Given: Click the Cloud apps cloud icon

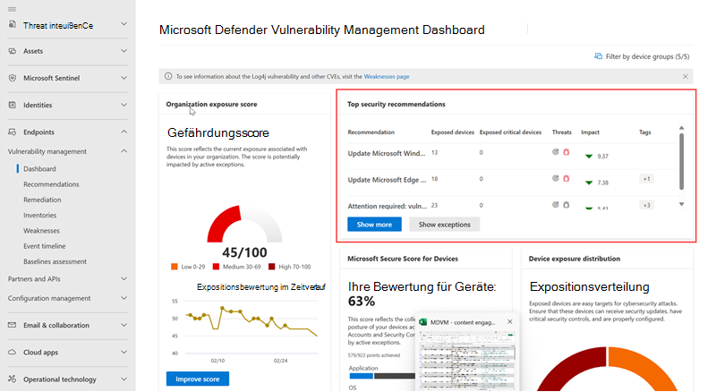Looking at the screenshot, I should point(13,352).
